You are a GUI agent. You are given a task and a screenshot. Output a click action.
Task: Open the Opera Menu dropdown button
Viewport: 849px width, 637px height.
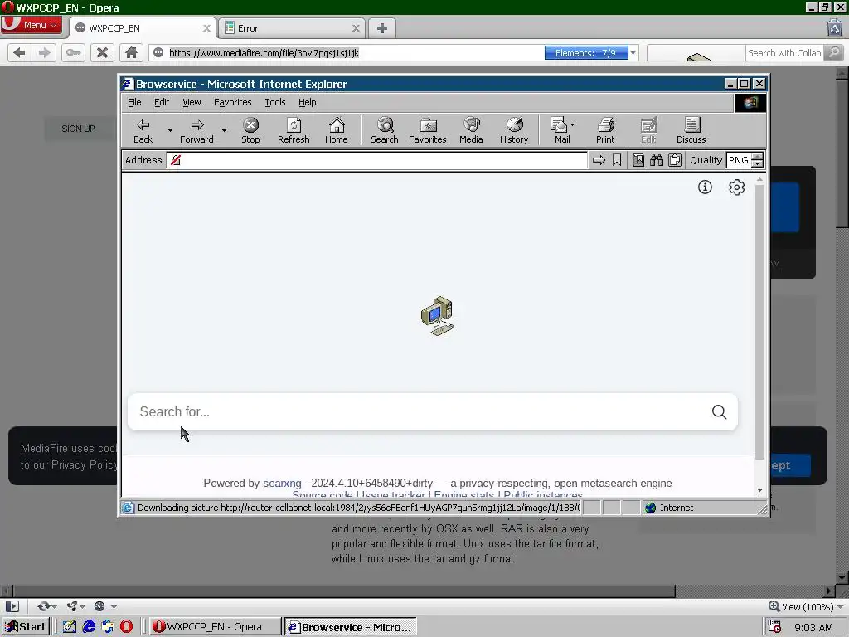click(x=32, y=25)
